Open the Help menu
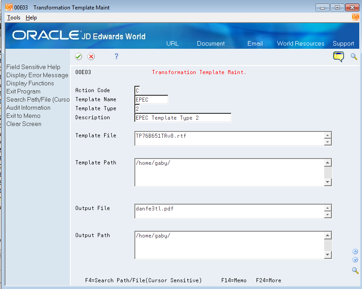362x289 pixels. click(x=31, y=18)
